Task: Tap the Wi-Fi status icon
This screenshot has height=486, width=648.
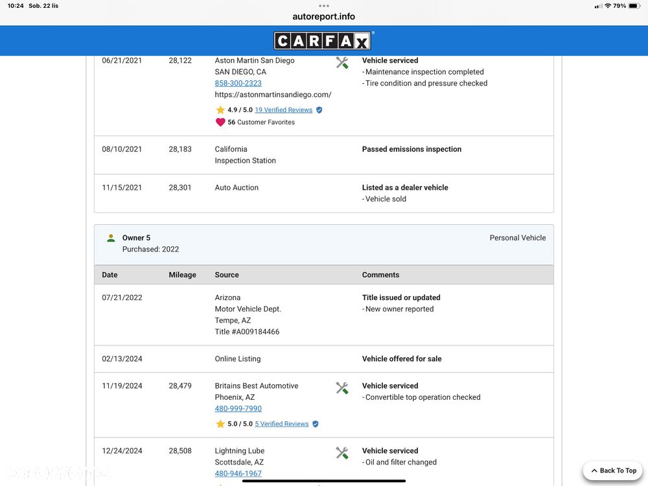Action: [x=607, y=6]
